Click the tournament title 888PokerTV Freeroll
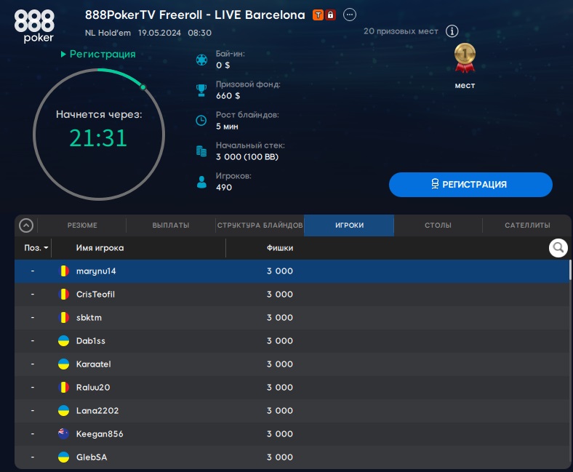The height and width of the screenshot is (472, 573). (195, 15)
